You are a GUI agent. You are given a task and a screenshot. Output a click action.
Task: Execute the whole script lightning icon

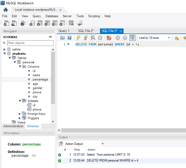point(79,38)
